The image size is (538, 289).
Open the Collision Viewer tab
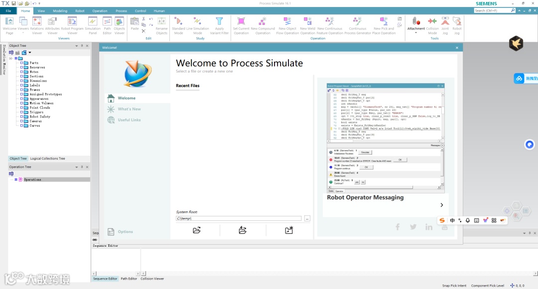(152, 279)
